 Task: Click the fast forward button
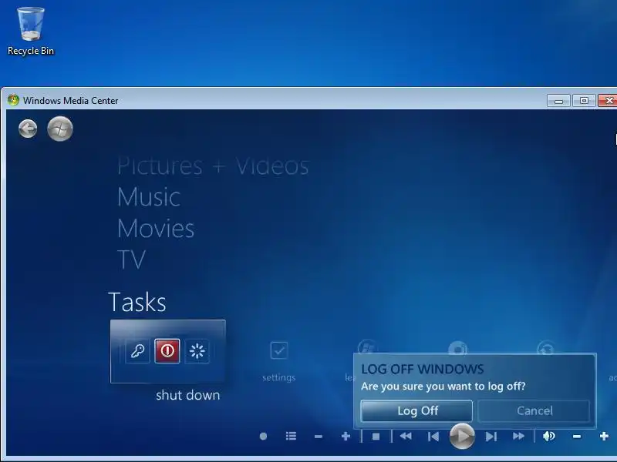click(x=518, y=436)
